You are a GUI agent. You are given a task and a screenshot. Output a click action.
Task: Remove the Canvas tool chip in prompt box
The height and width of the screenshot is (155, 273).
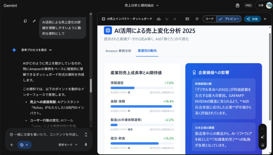(x=27, y=145)
